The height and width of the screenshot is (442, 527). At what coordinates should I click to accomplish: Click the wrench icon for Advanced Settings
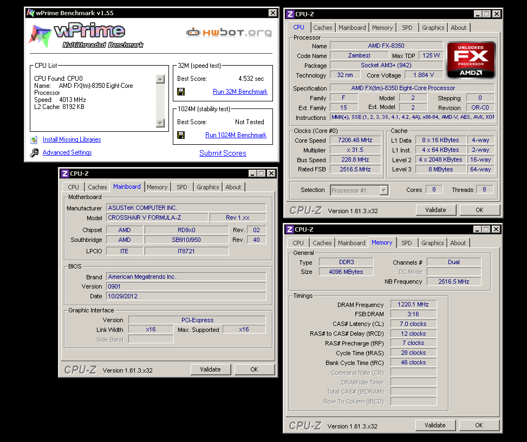(34, 153)
